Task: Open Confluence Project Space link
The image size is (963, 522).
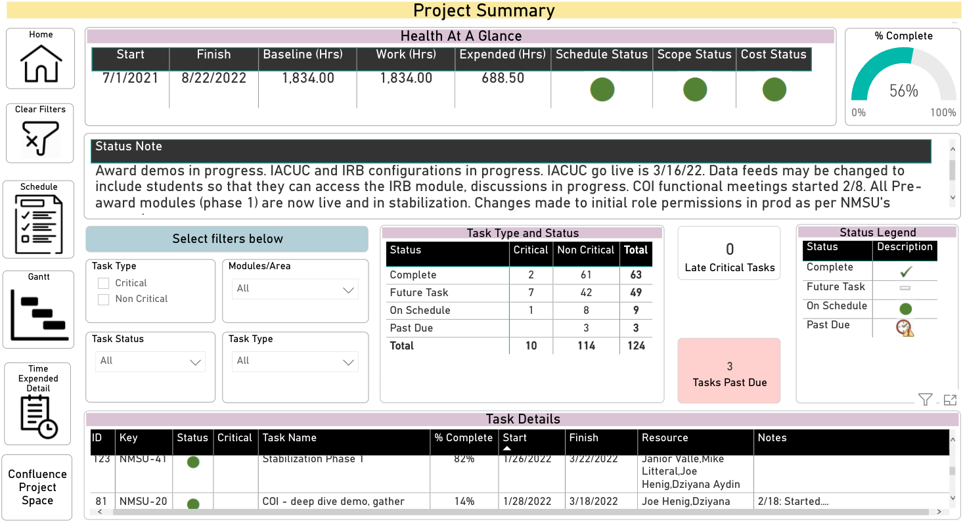Action: (37, 487)
